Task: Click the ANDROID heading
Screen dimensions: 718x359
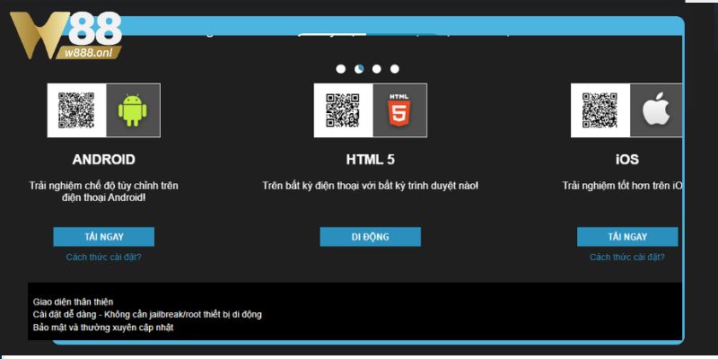Action: (x=103, y=160)
